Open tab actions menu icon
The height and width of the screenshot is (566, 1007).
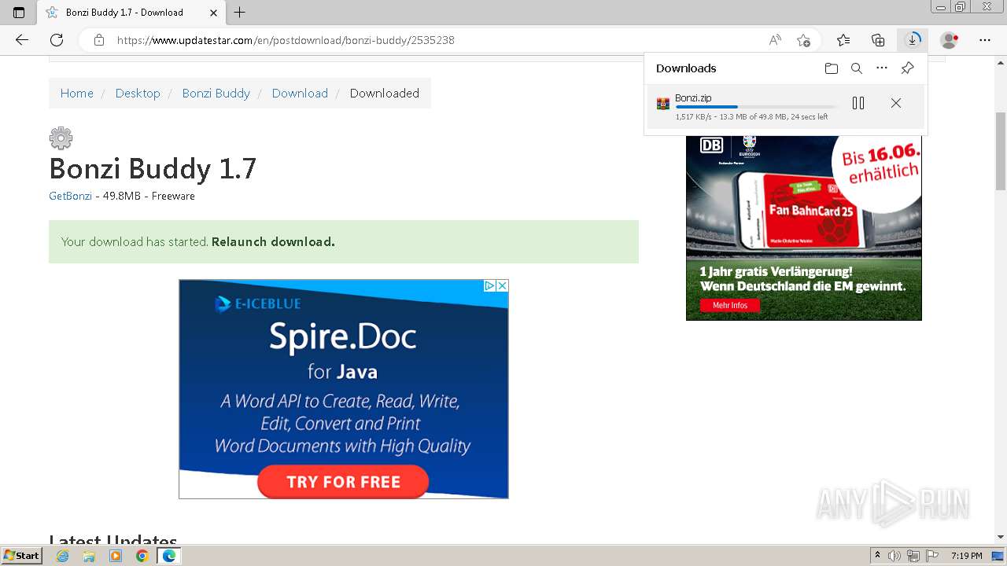19,13
